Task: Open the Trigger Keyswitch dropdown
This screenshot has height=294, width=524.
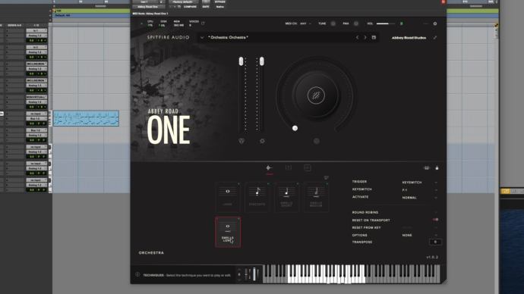Action: coord(420,183)
